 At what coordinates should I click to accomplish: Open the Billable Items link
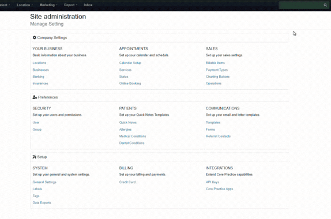point(215,63)
